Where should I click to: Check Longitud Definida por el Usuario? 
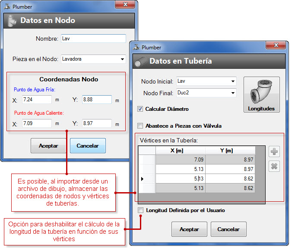[140, 210]
